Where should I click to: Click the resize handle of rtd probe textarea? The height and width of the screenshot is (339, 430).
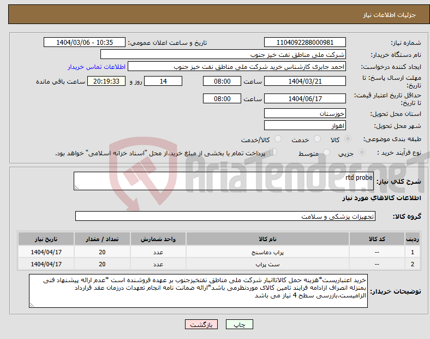[76, 188]
